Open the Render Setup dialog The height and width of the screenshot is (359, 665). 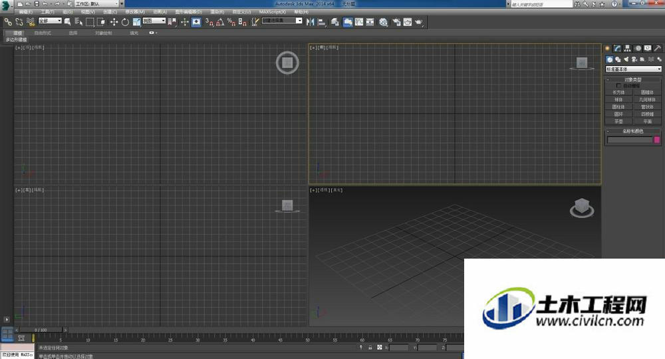point(396,22)
